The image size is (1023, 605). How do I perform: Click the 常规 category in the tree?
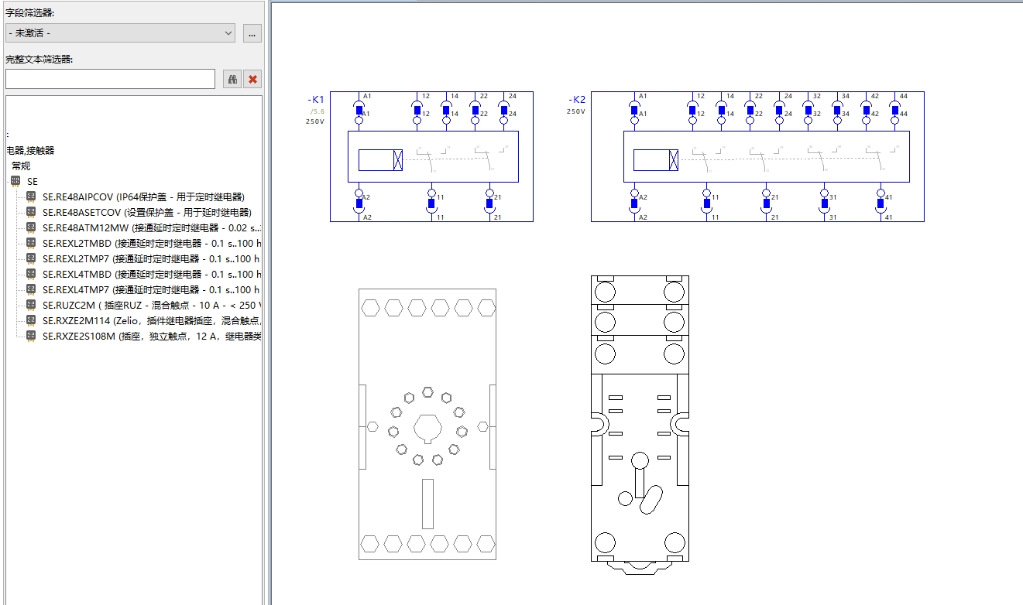(21, 166)
